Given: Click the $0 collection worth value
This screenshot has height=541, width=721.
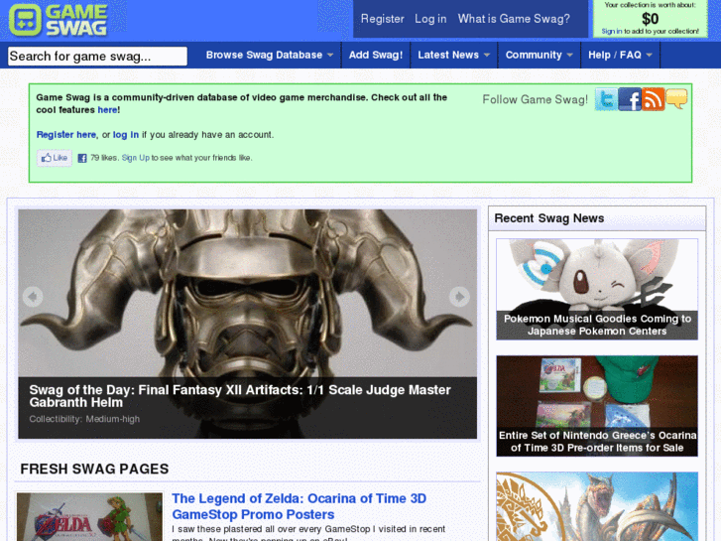Looking at the screenshot, I should 651,19.
